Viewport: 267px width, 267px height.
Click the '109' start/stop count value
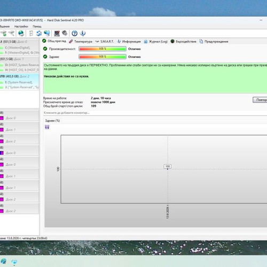93,106
